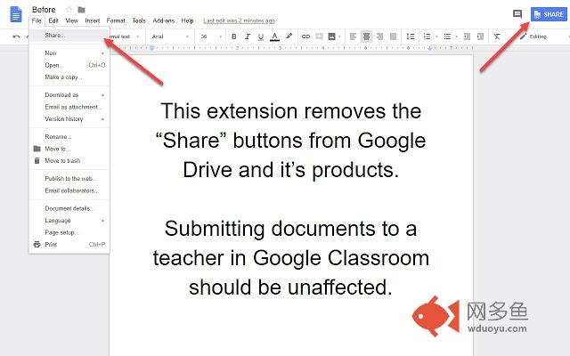Click the numbered list icon
The image size is (570, 356).
click(x=427, y=36)
